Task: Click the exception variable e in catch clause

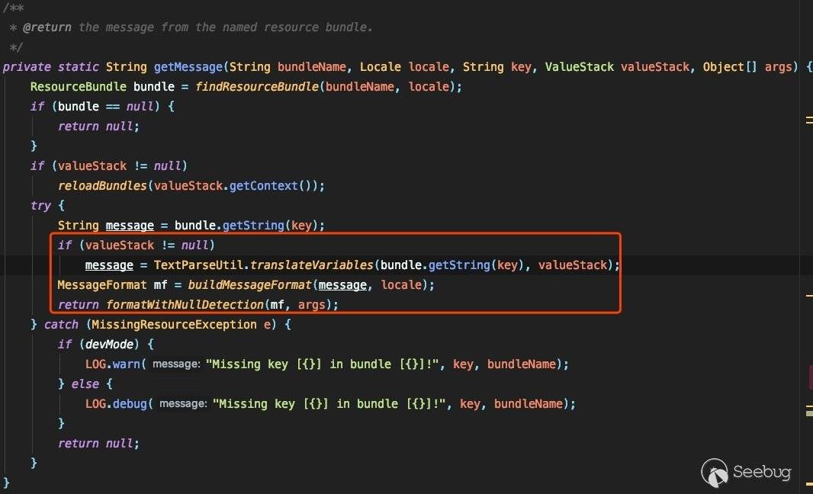Action: click(267, 325)
